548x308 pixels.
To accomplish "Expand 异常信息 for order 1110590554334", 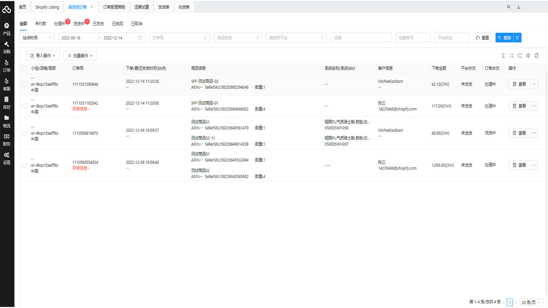I will (81, 168).
